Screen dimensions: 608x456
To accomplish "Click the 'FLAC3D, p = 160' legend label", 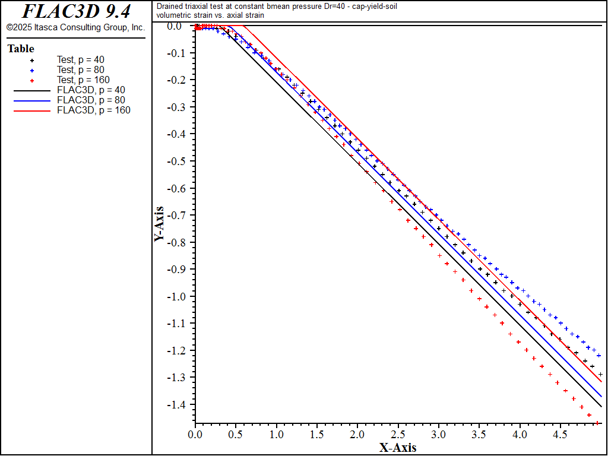I will coord(93,110).
